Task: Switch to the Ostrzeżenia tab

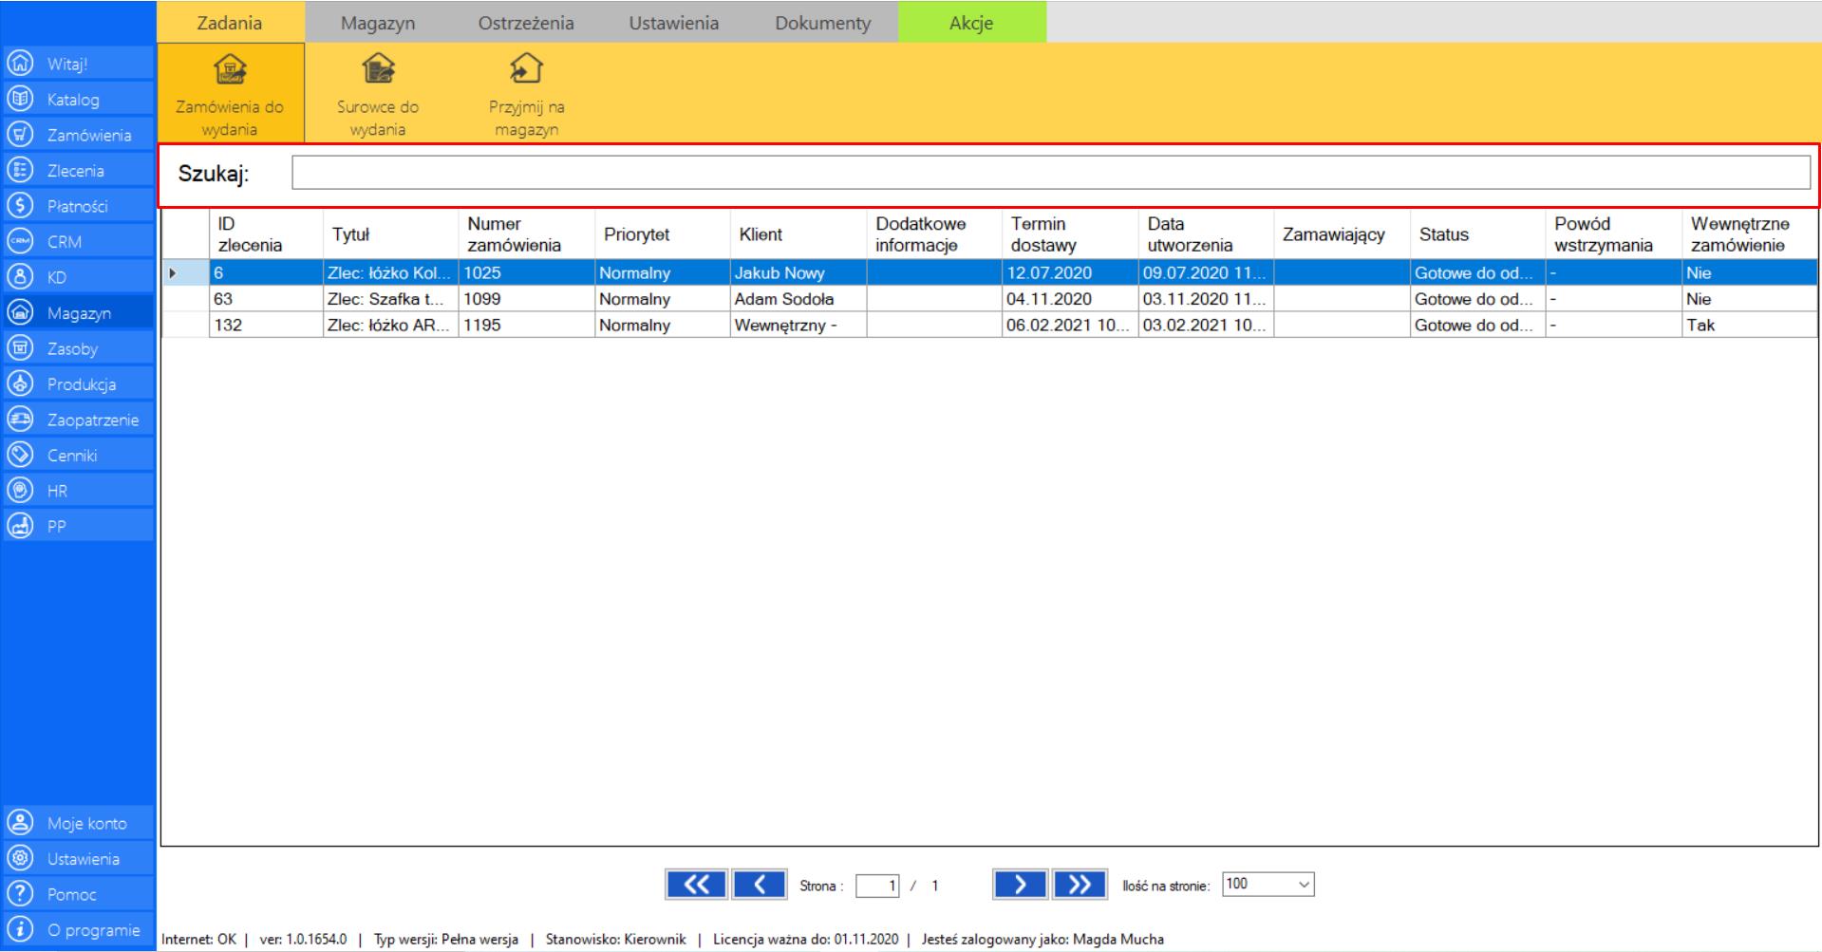Action: tap(526, 23)
